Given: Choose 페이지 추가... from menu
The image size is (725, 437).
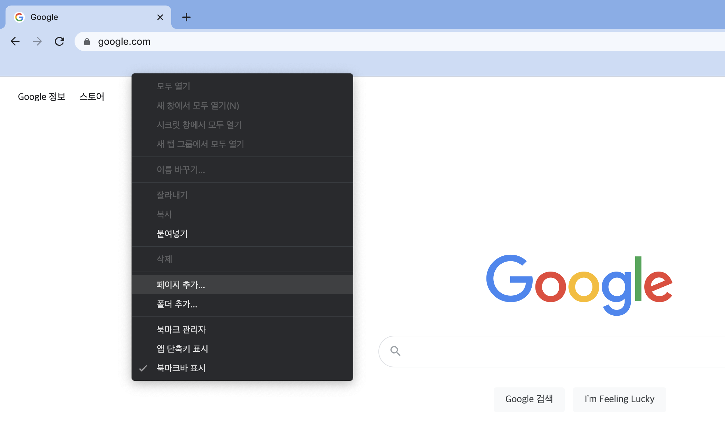Looking at the screenshot, I should (x=242, y=285).
